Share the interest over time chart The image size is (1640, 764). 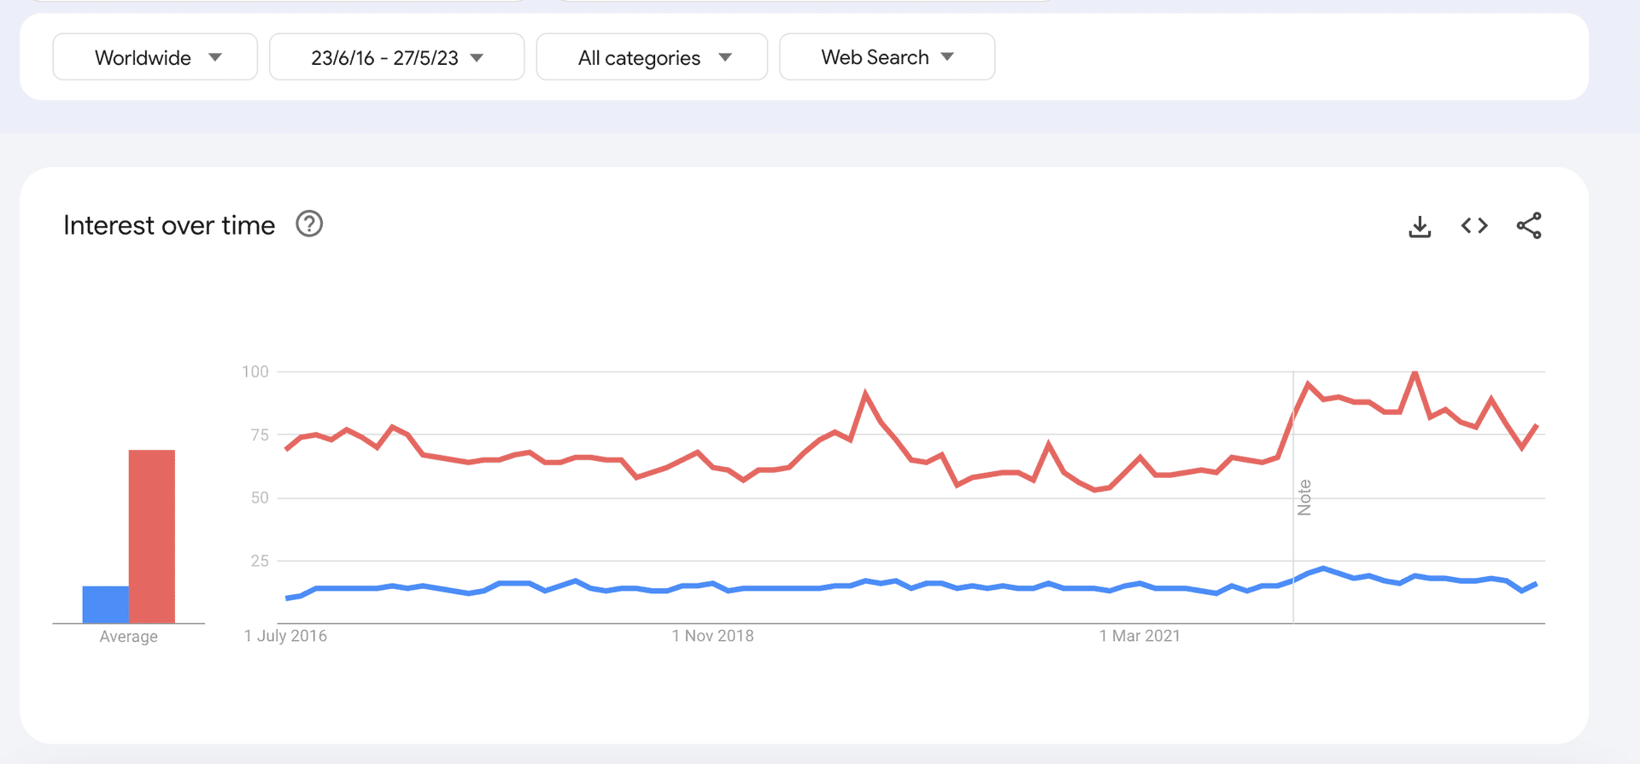(1529, 225)
